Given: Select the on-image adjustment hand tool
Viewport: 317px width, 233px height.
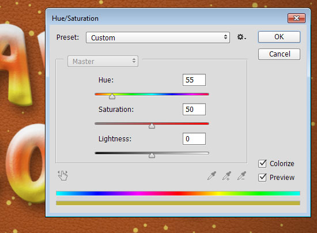Looking at the screenshot, I should (63, 175).
